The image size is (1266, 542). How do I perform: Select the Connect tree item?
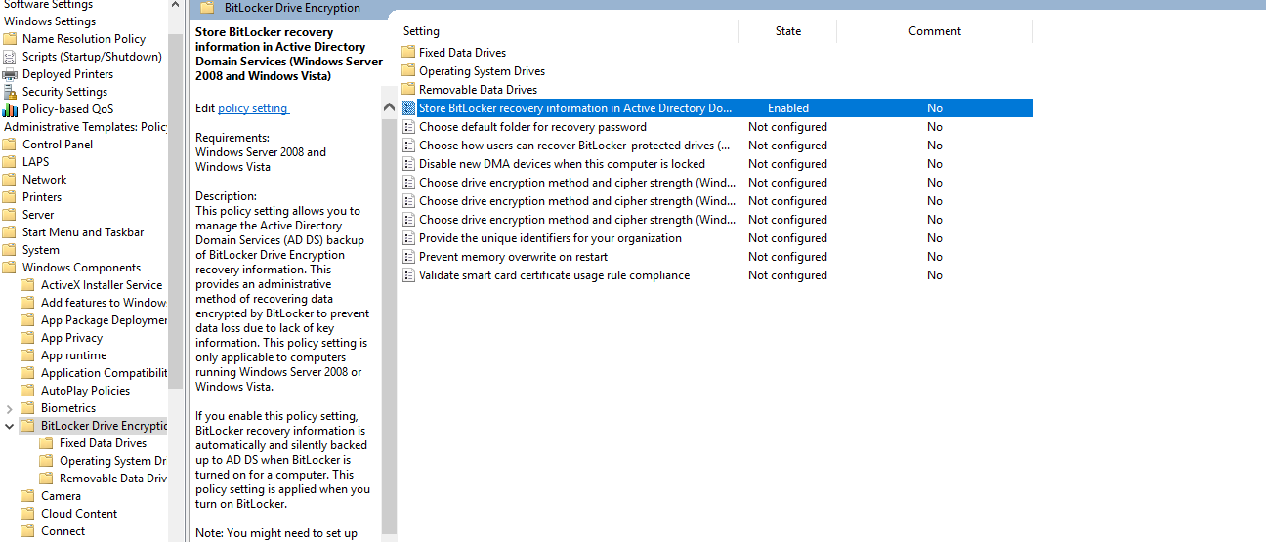click(63, 531)
